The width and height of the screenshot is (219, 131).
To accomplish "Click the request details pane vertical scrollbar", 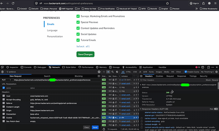I will point(218,86).
